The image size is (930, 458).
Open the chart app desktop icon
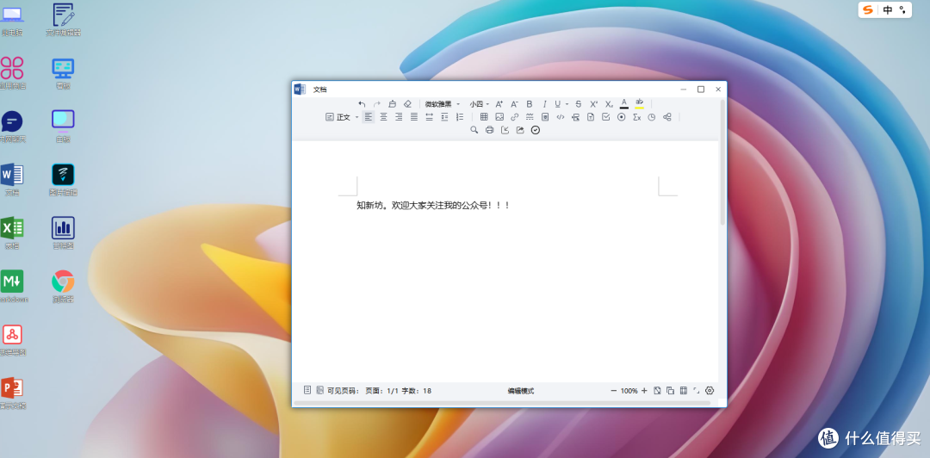point(63,232)
